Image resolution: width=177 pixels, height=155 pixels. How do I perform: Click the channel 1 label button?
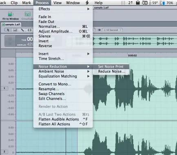pyautogui.click(x=4, y=88)
